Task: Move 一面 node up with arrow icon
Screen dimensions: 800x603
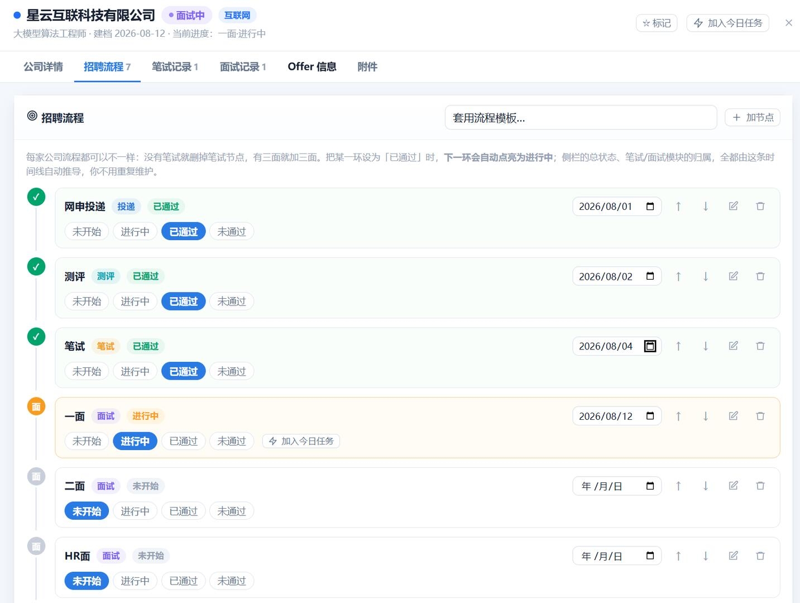Action: click(x=678, y=416)
